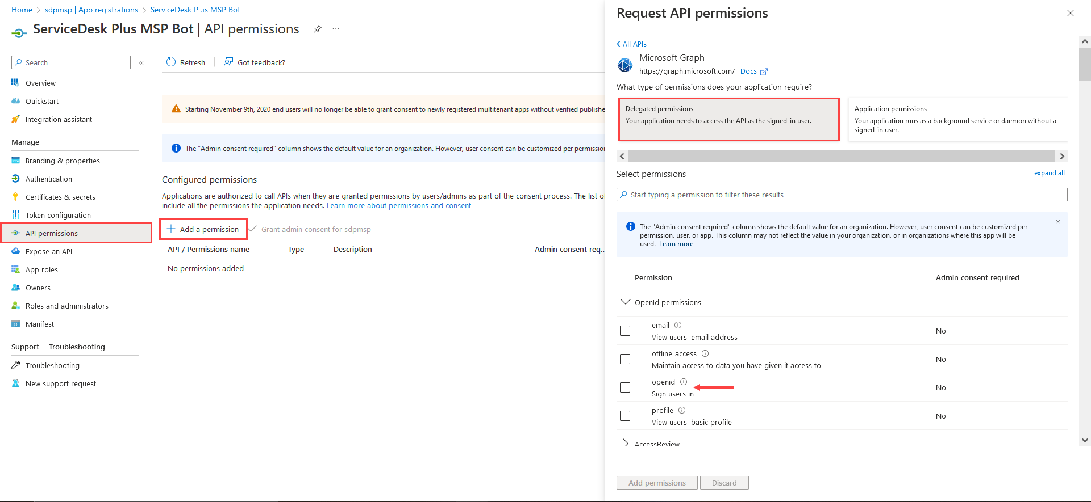Click Grant admin consent for sdpmsp
The width and height of the screenshot is (1091, 502).
click(x=310, y=229)
